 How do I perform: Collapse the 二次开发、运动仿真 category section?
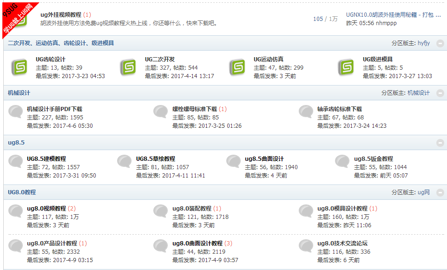coord(440,43)
